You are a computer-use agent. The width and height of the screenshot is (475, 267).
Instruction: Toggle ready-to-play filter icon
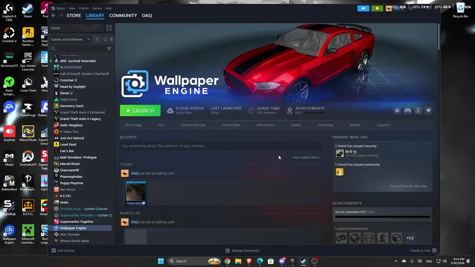(111, 39)
